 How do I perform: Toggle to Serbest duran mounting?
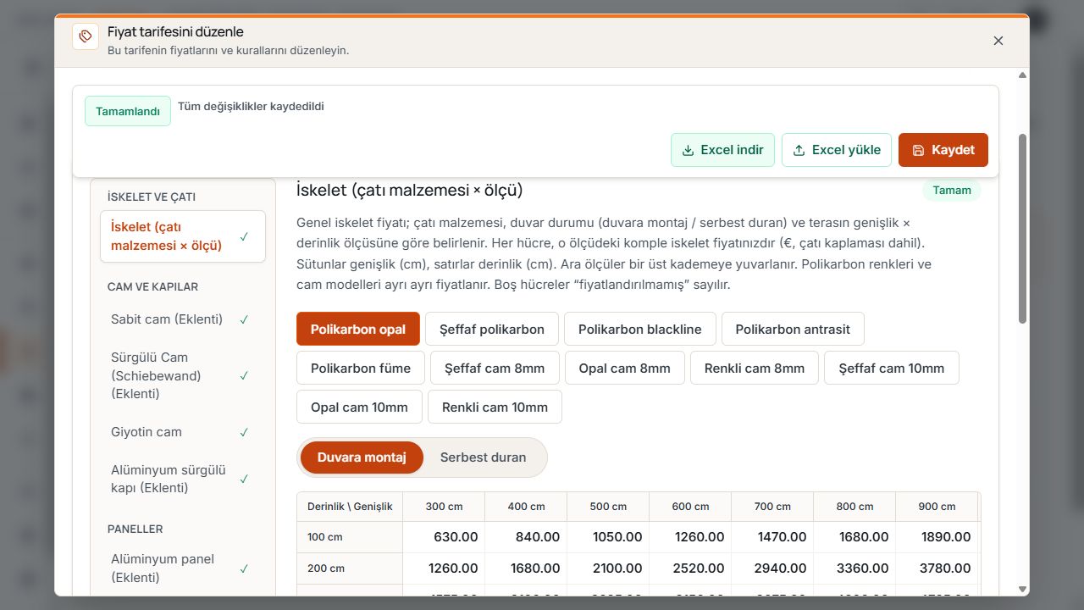tap(484, 457)
